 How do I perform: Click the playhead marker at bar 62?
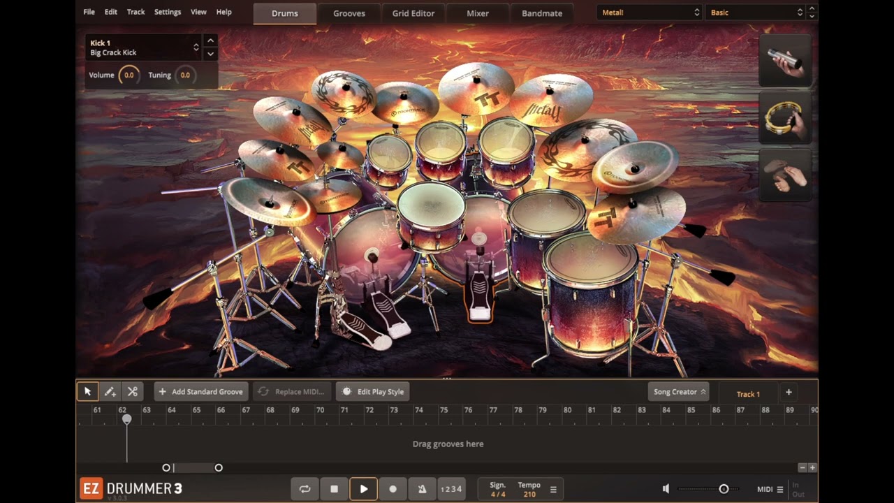pos(126,419)
